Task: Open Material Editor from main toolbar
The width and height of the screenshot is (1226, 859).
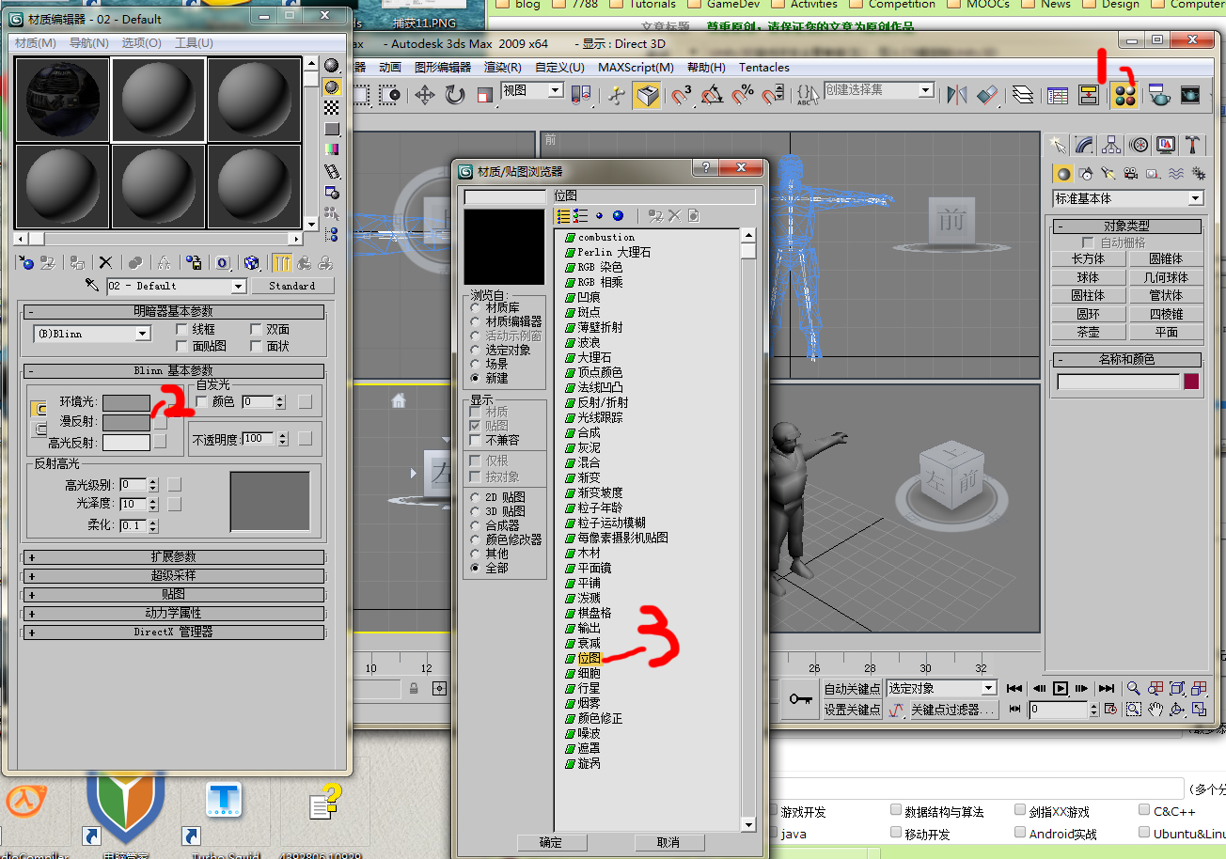Action: tap(1124, 95)
